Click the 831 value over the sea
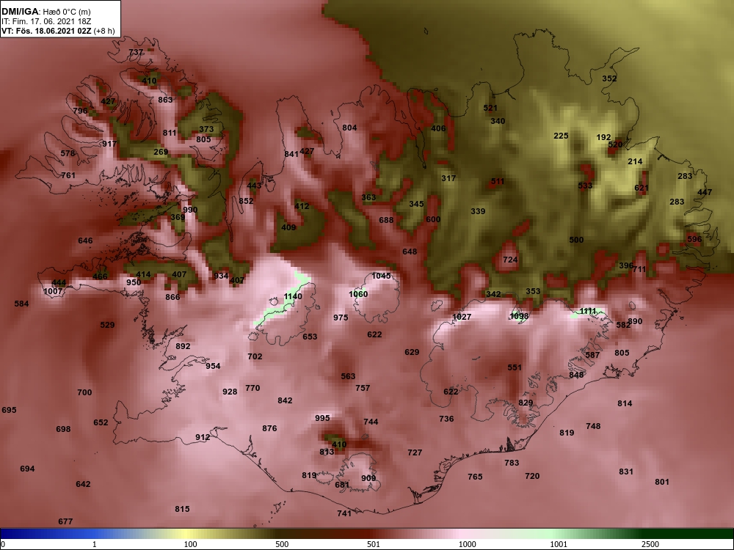This screenshot has width=734, height=550. (x=626, y=472)
